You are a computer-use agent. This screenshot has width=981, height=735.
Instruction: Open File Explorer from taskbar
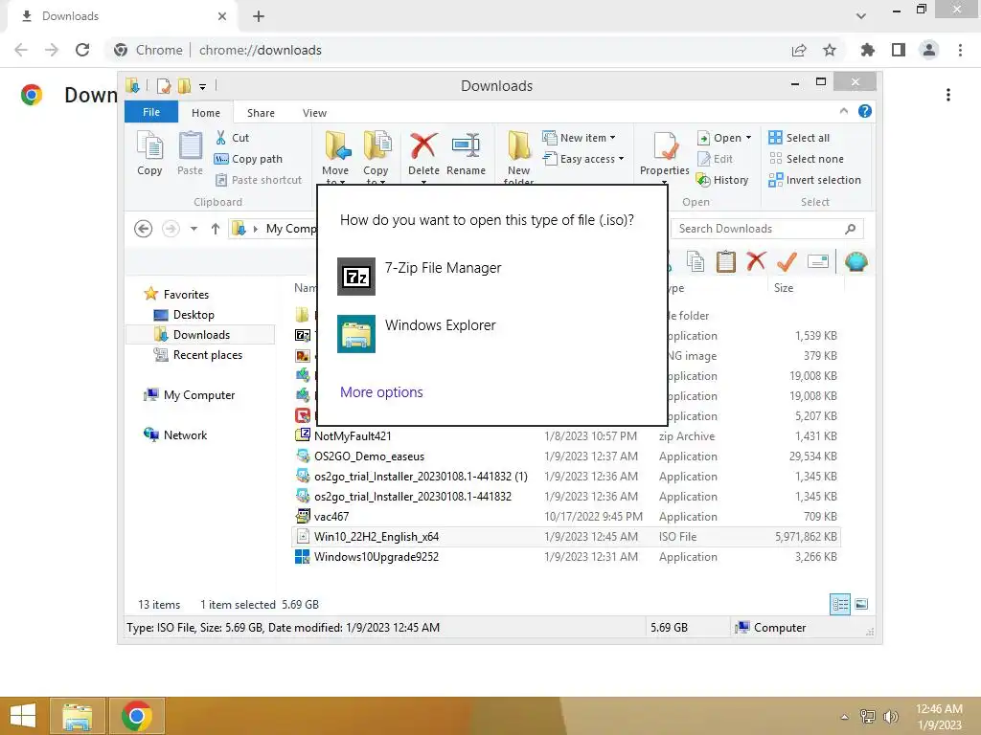tap(78, 716)
